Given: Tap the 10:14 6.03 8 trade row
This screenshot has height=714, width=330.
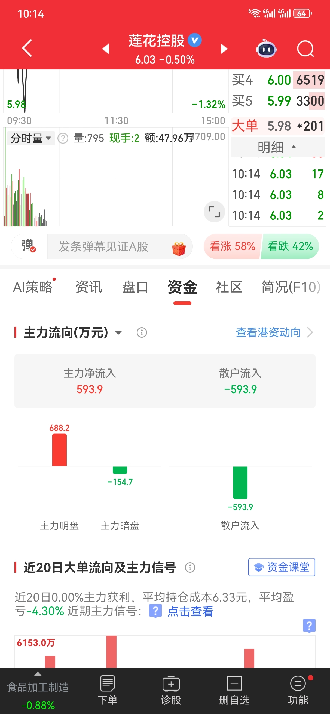Looking at the screenshot, I should [x=278, y=195].
